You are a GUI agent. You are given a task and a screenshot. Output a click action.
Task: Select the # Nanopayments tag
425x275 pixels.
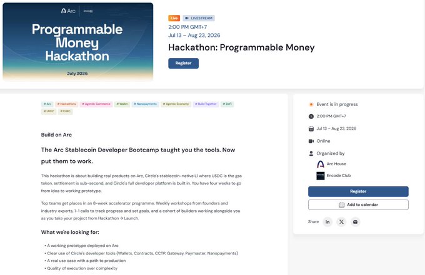[145, 104]
